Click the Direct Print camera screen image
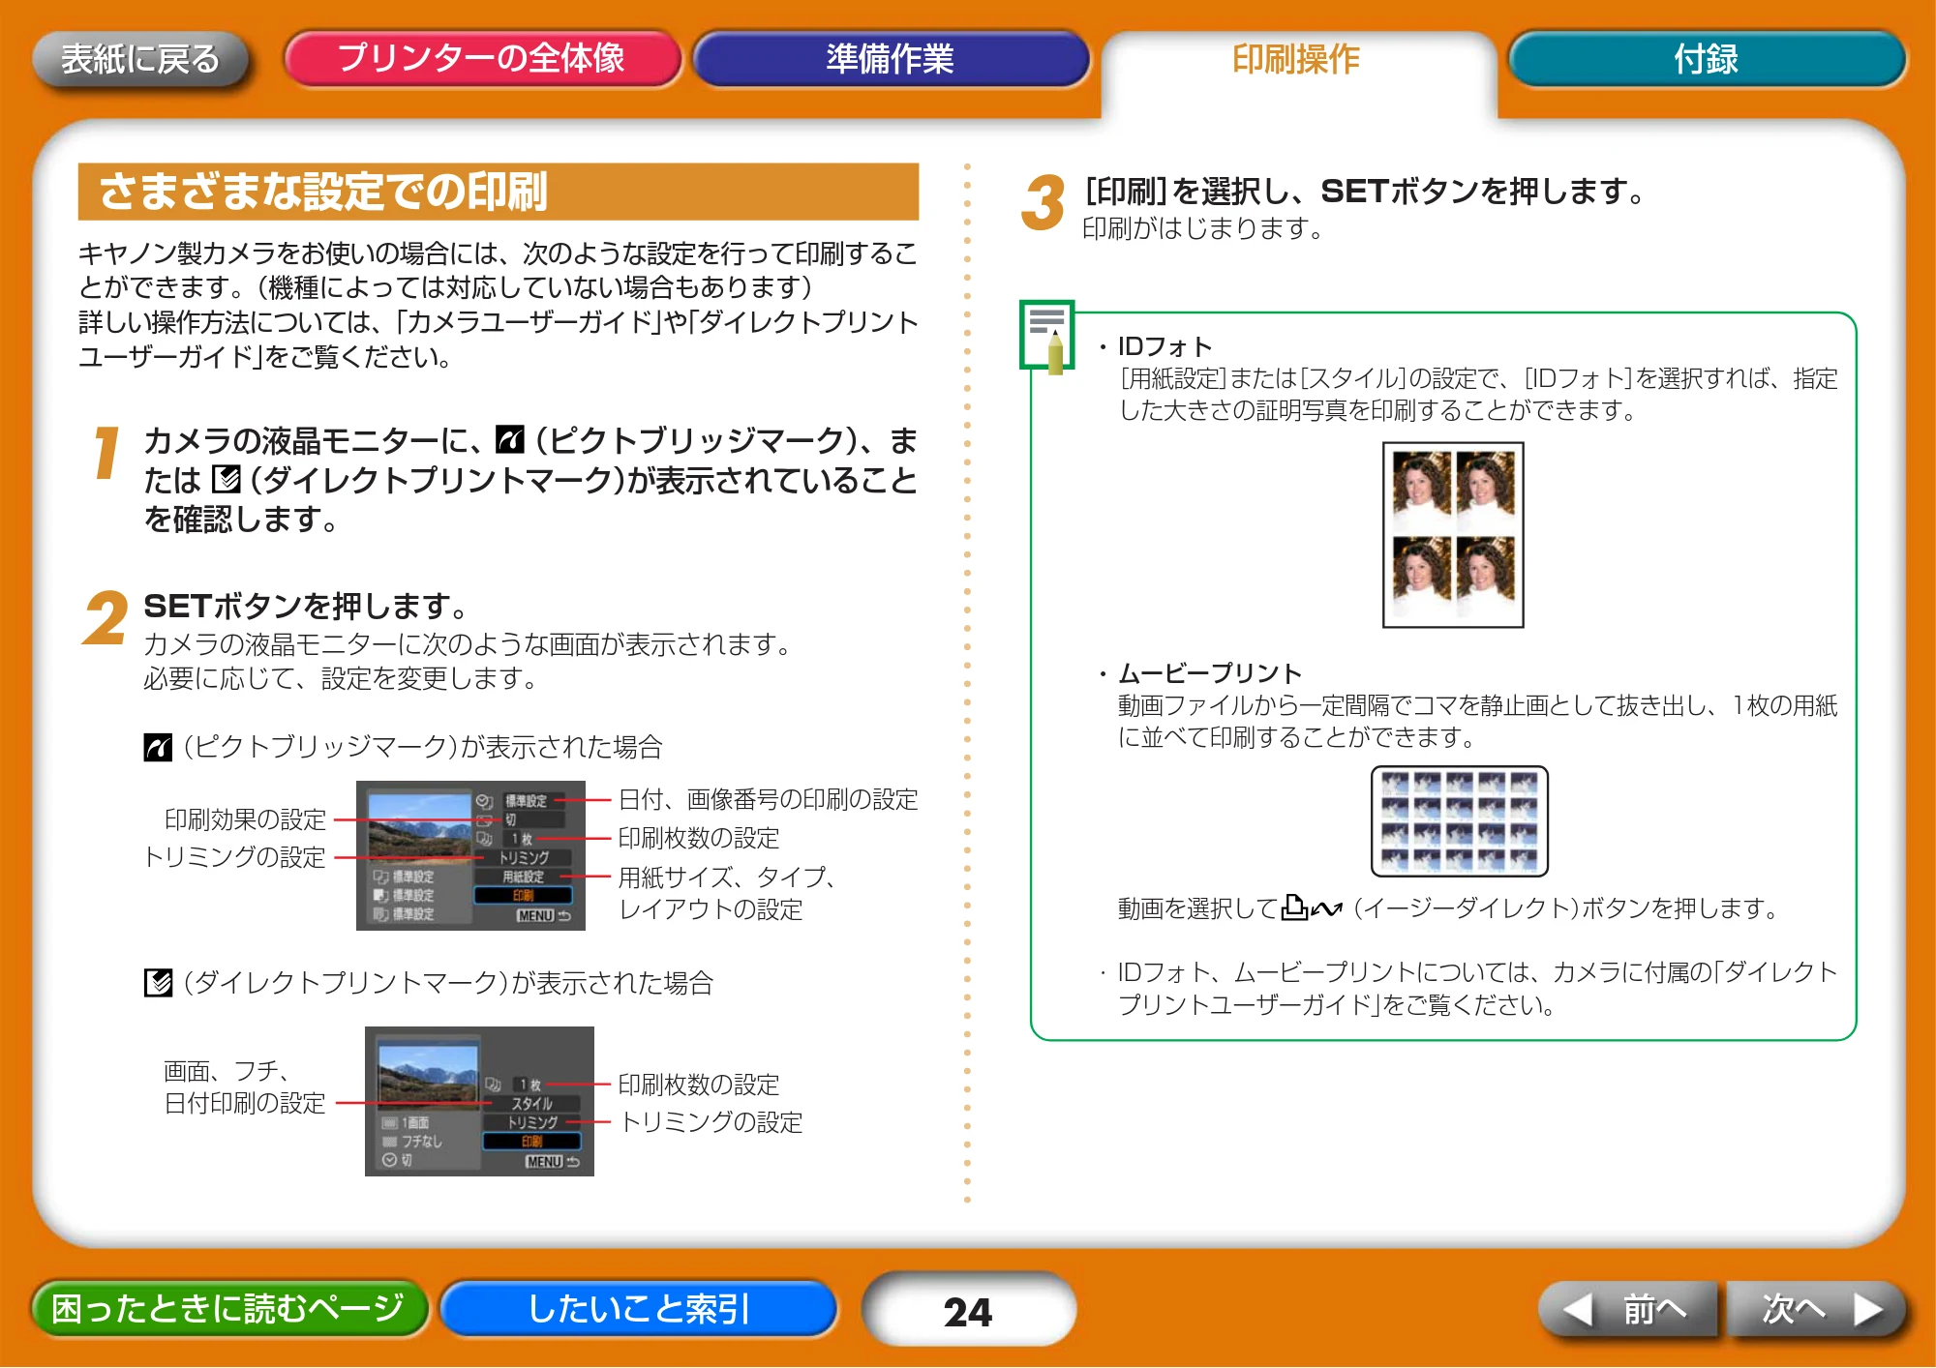The image size is (1936, 1368). (479, 1101)
